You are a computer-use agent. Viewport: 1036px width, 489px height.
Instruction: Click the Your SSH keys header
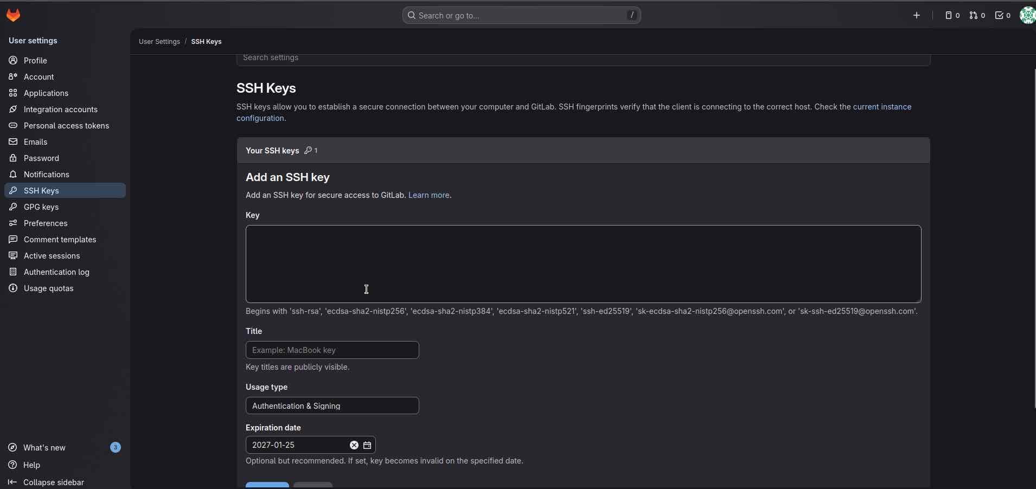coord(584,150)
